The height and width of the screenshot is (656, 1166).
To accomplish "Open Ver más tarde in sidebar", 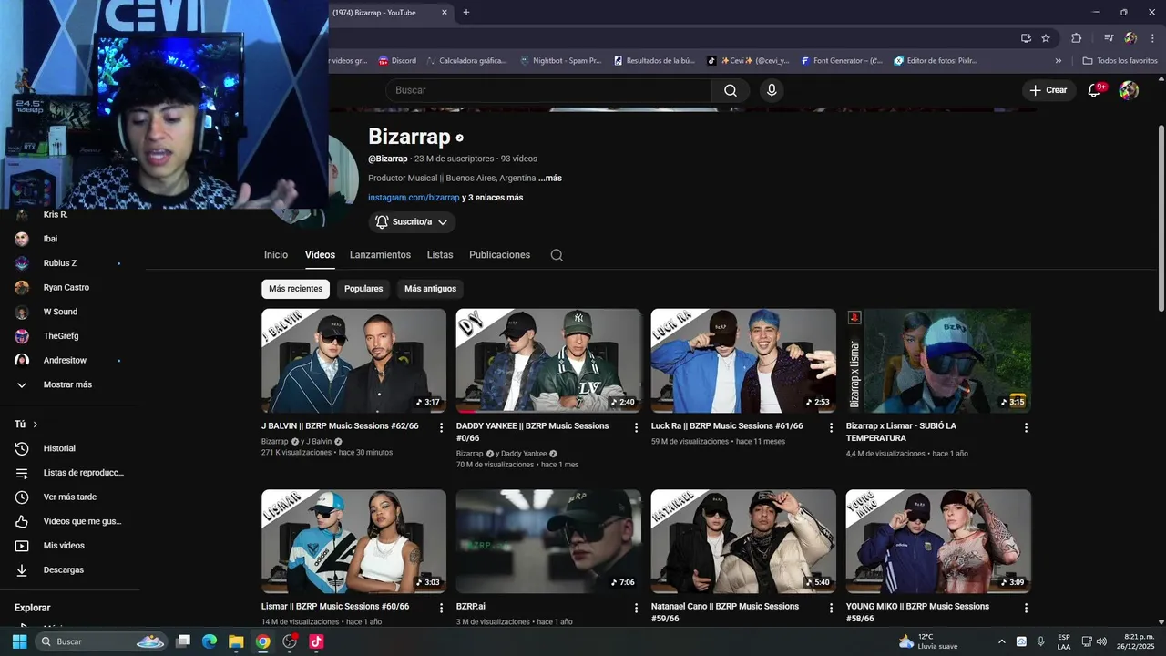I will (x=69, y=497).
